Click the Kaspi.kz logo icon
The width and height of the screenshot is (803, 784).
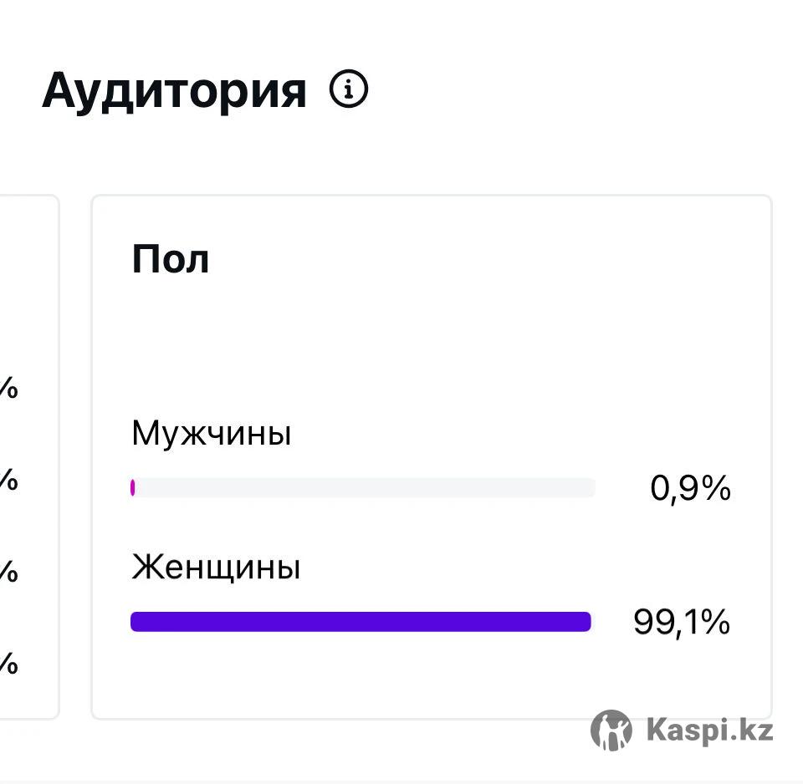(611, 731)
